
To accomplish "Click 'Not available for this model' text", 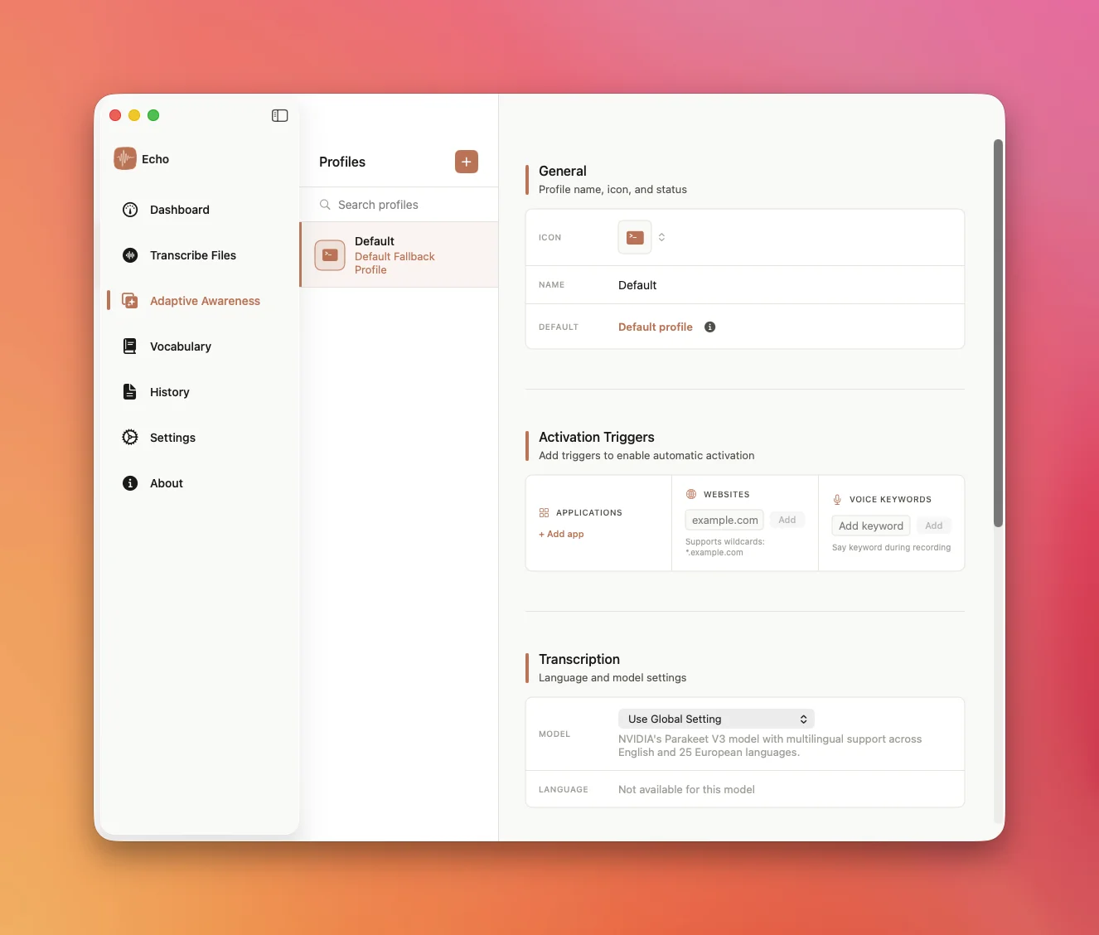I will pyautogui.click(x=686, y=789).
